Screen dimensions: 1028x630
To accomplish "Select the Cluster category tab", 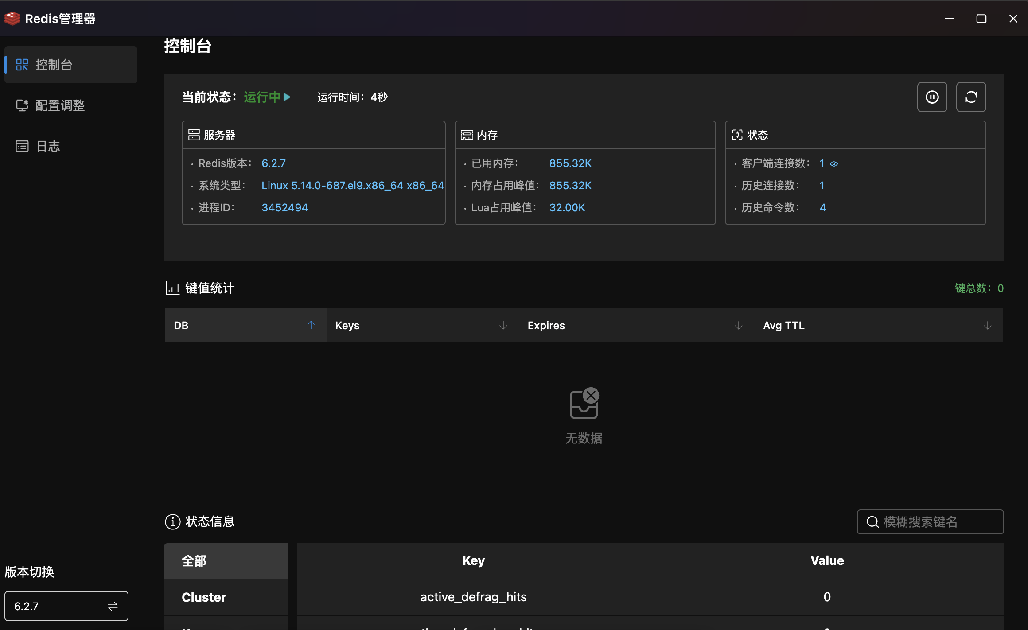I will [x=226, y=597].
